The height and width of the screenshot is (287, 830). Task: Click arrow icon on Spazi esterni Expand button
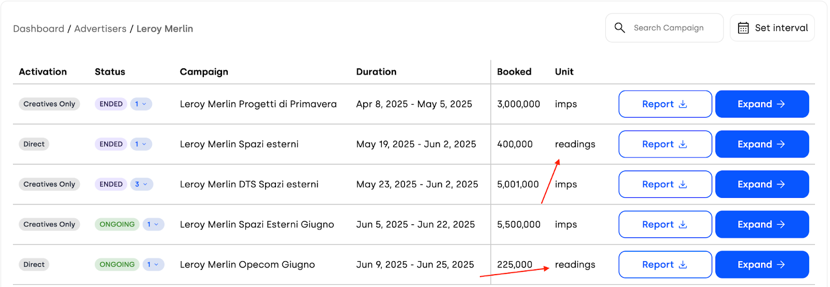coord(781,144)
